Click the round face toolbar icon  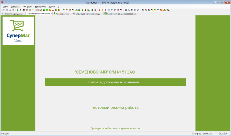point(21,10)
